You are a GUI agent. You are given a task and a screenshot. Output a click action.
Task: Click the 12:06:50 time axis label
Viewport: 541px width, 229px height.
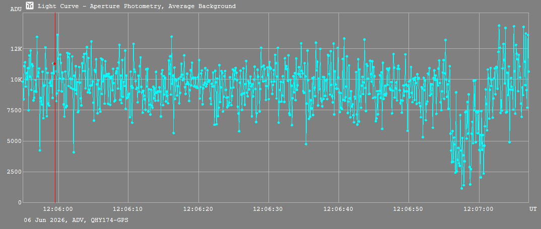(408, 209)
